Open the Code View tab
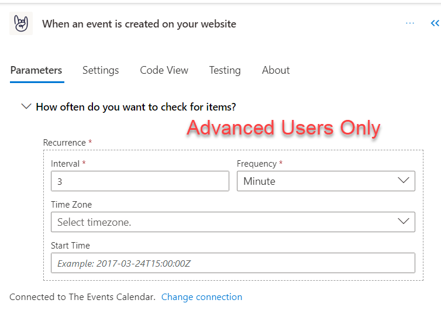The width and height of the screenshot is (441, 317). click(164, 70)
